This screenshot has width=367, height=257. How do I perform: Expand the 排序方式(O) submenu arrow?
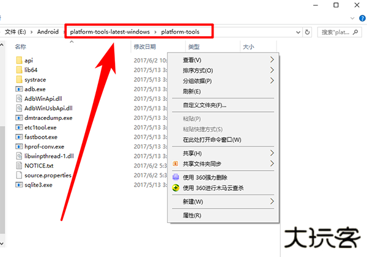272,70
